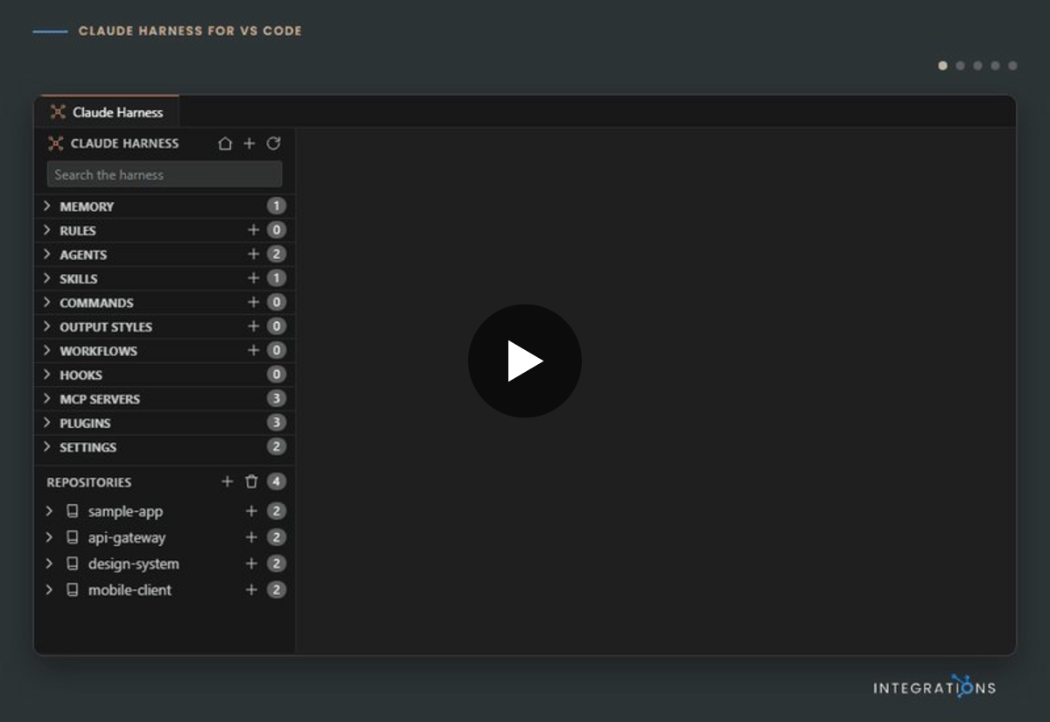Expand the Rules section chevron
1050x722 pixels.
(47, 230)
